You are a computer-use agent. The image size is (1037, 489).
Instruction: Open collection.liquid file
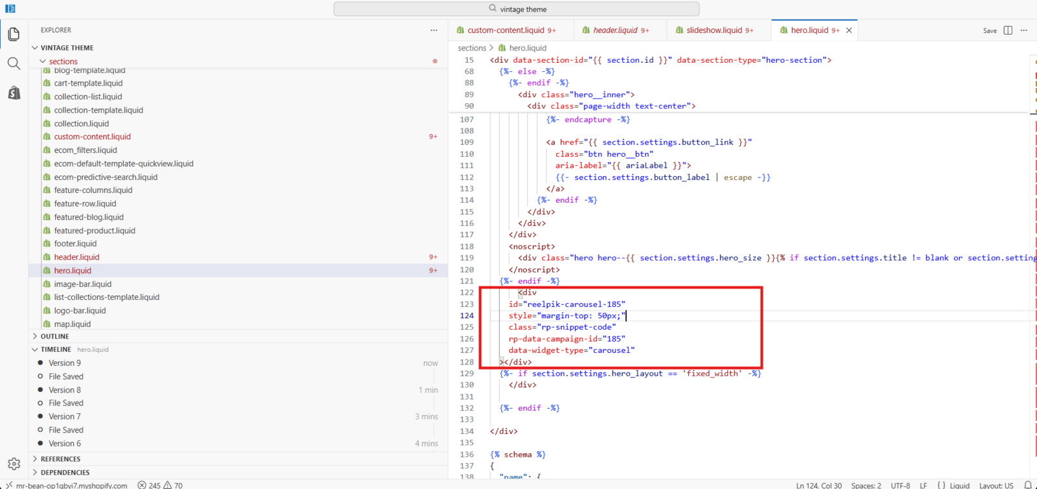tap(81, 123)
